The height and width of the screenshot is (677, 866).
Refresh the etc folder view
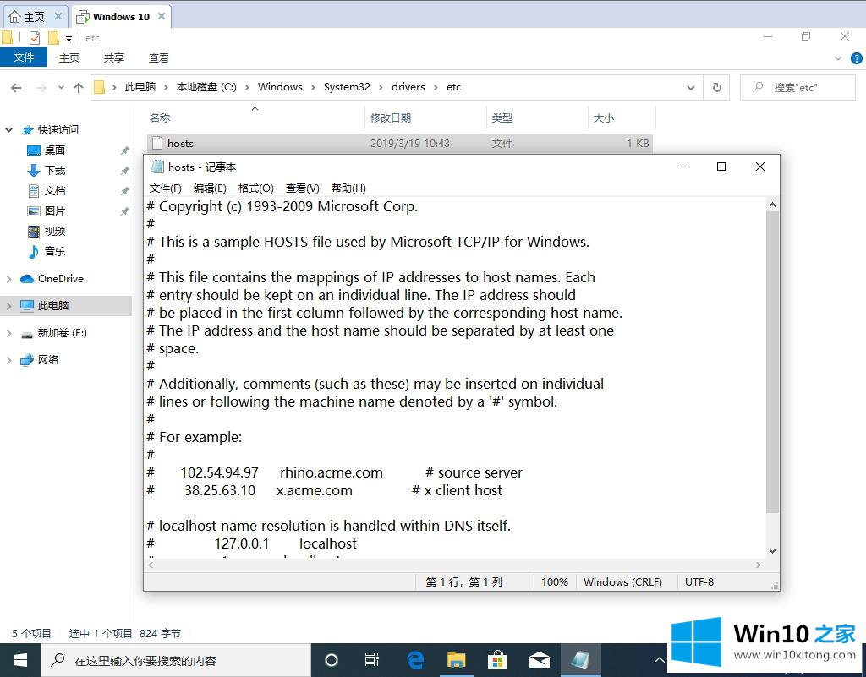pyautogui.click(x=717, y=87)
